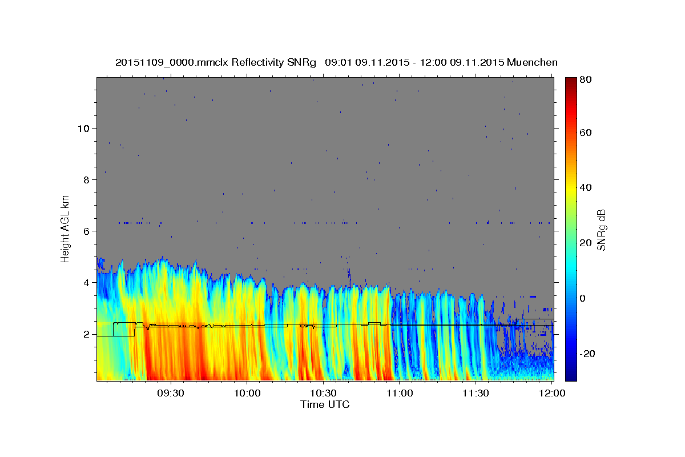Screen dimensions: 685x457
Task: Click the colorbar value 20
Action: point(586,243)
